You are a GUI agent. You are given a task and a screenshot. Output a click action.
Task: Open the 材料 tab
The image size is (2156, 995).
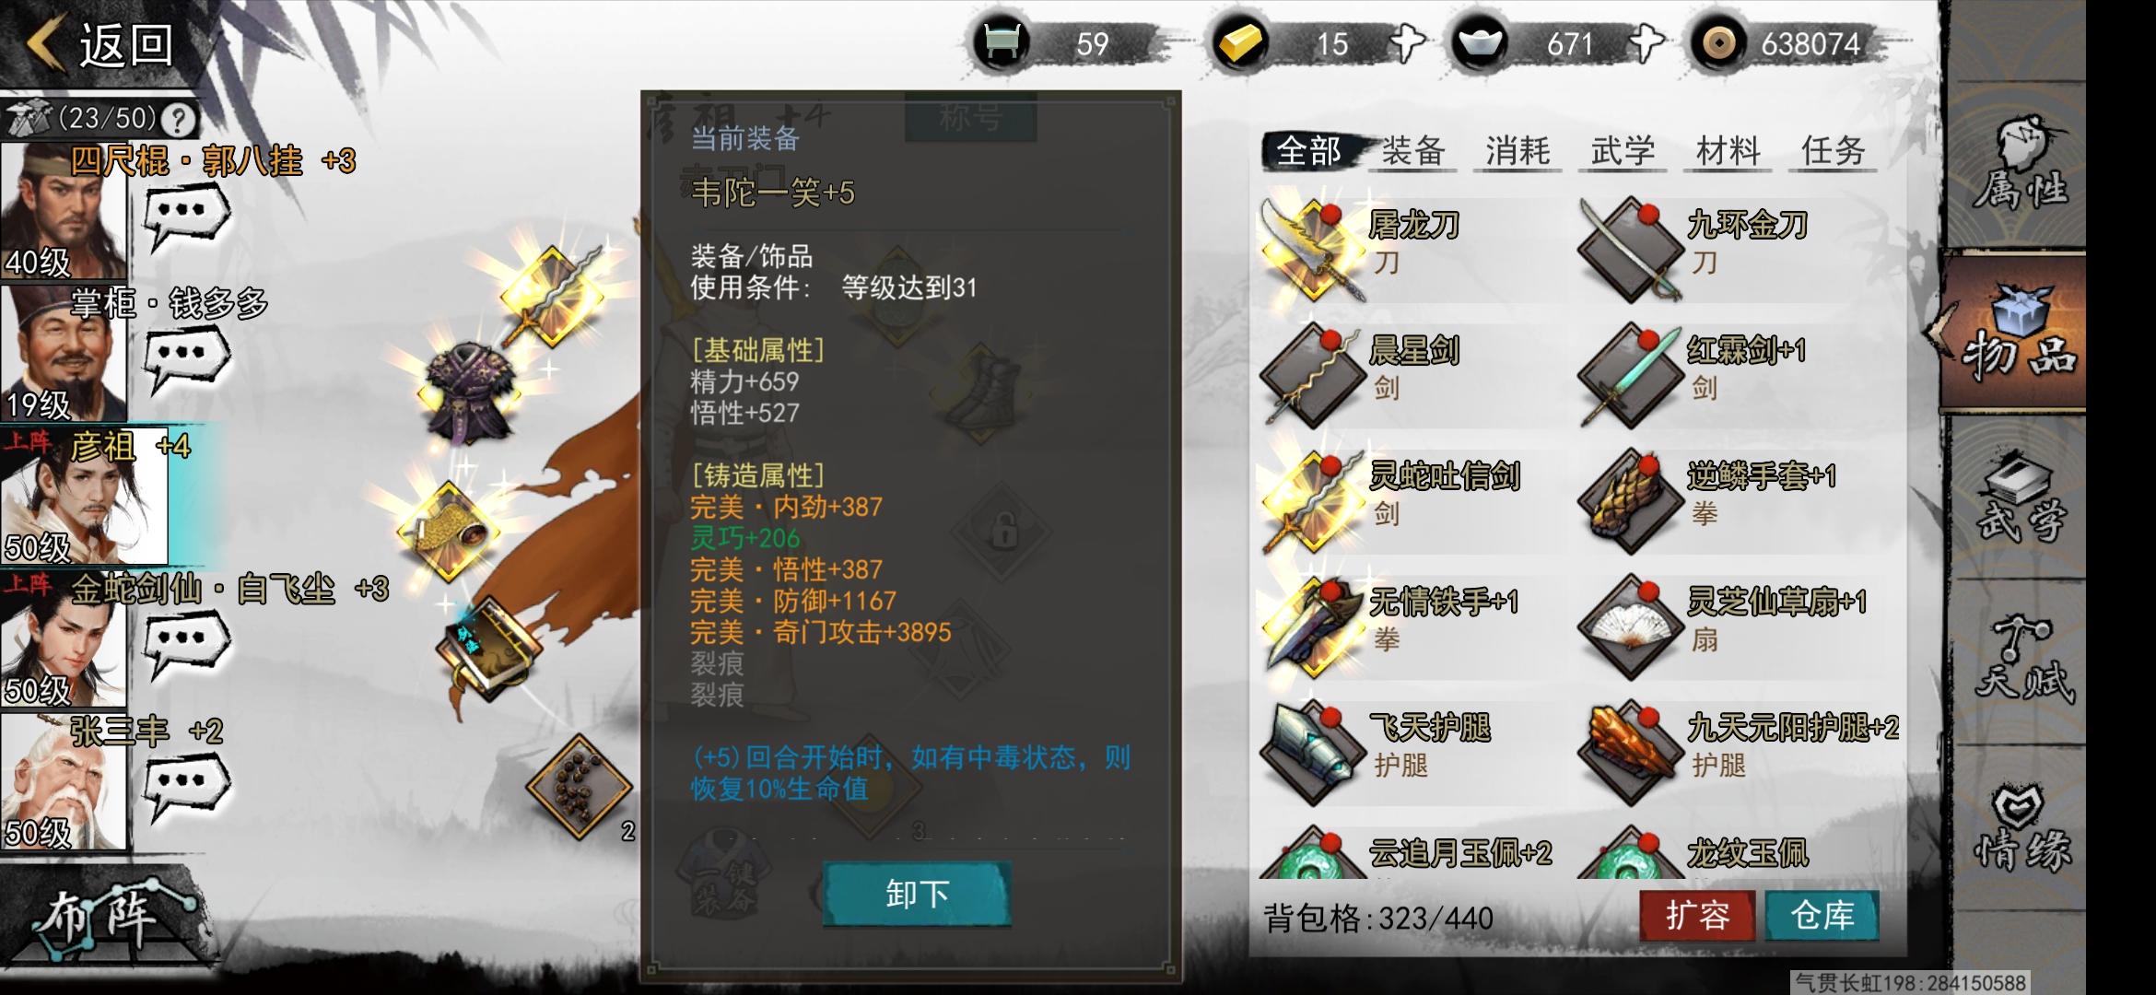click(1728, 150)
